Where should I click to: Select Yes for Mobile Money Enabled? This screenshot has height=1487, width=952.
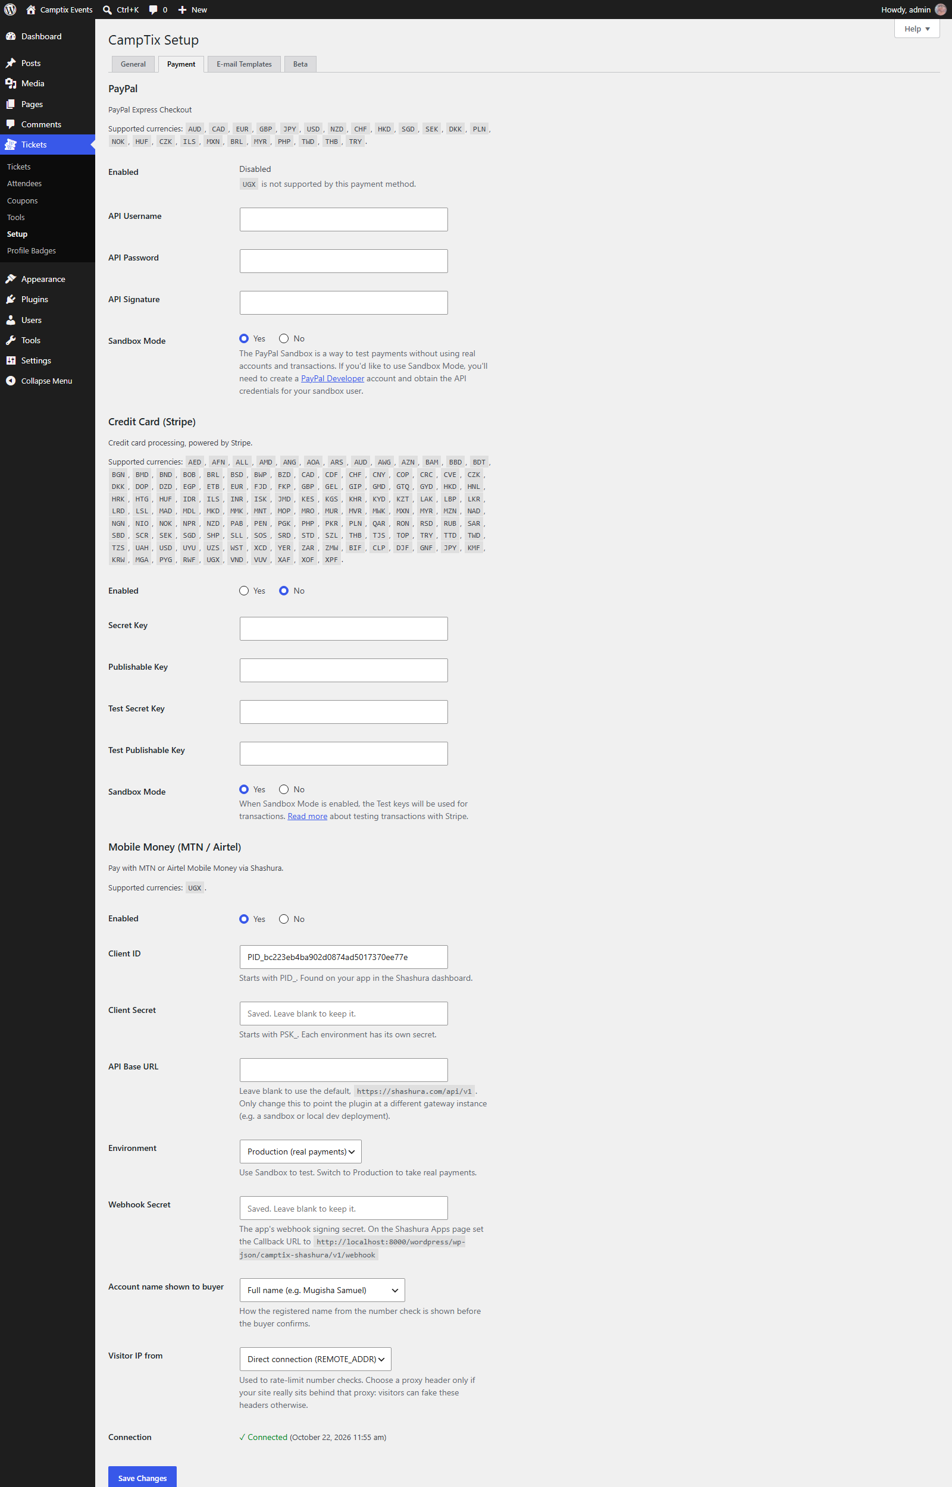[244, 919]
